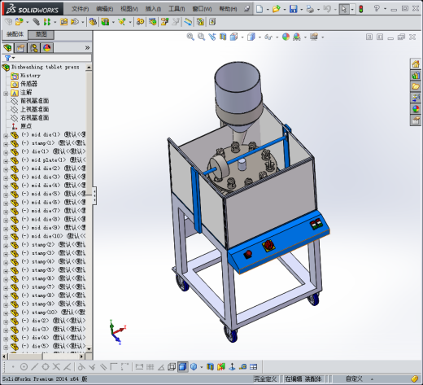
Task: Expand the stamp<10> component
Action: click(x=6, y=313)
